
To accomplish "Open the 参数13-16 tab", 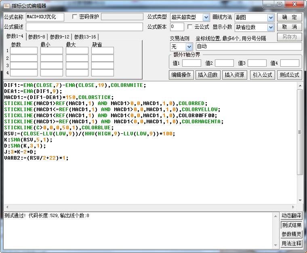I will point(85,37).
